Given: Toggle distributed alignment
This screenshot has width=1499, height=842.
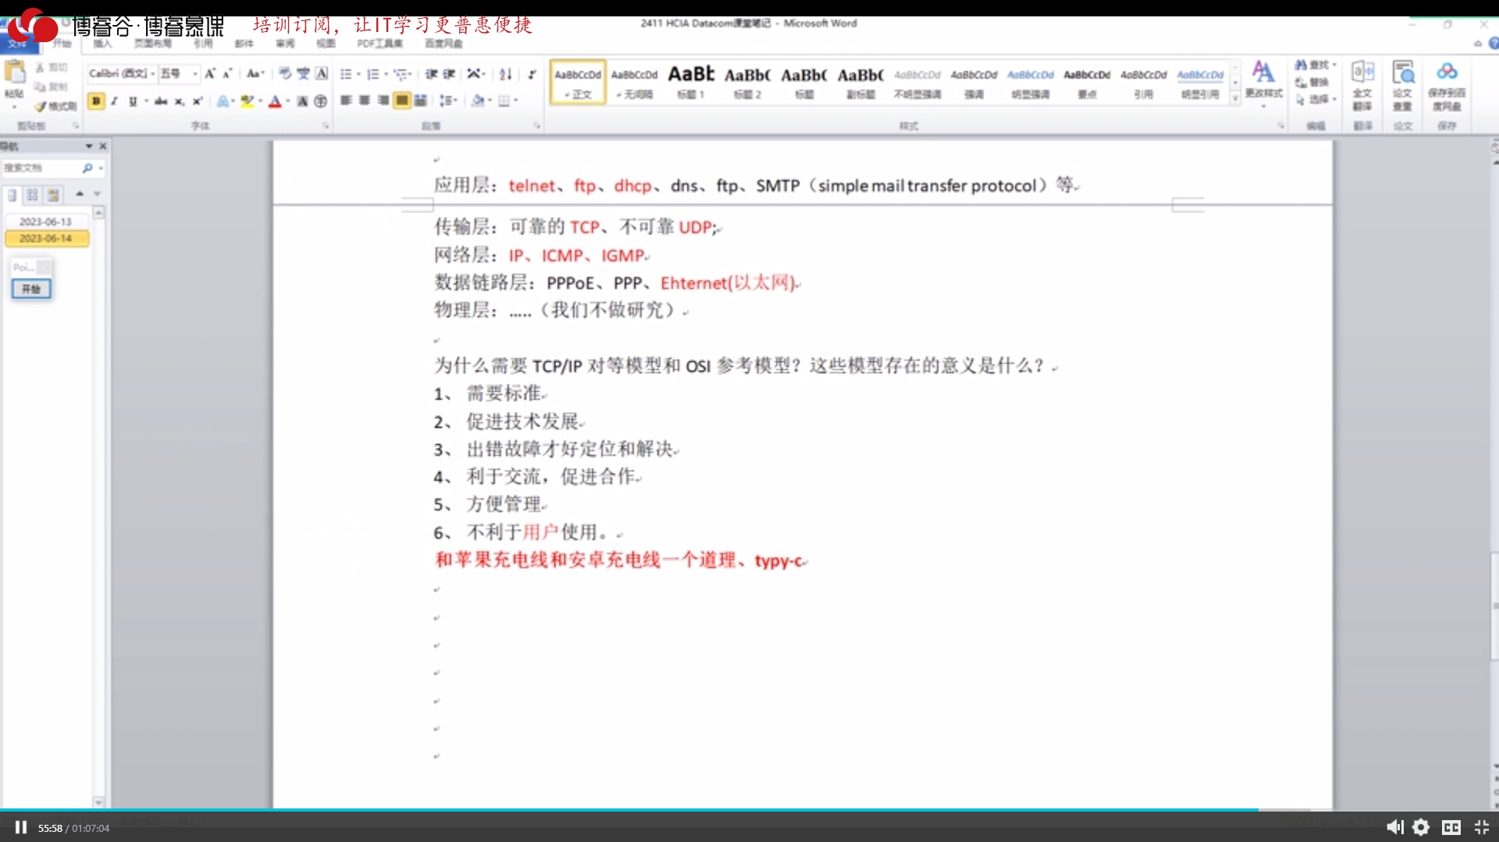Looking at the screenshot, I should pos(420,101).
